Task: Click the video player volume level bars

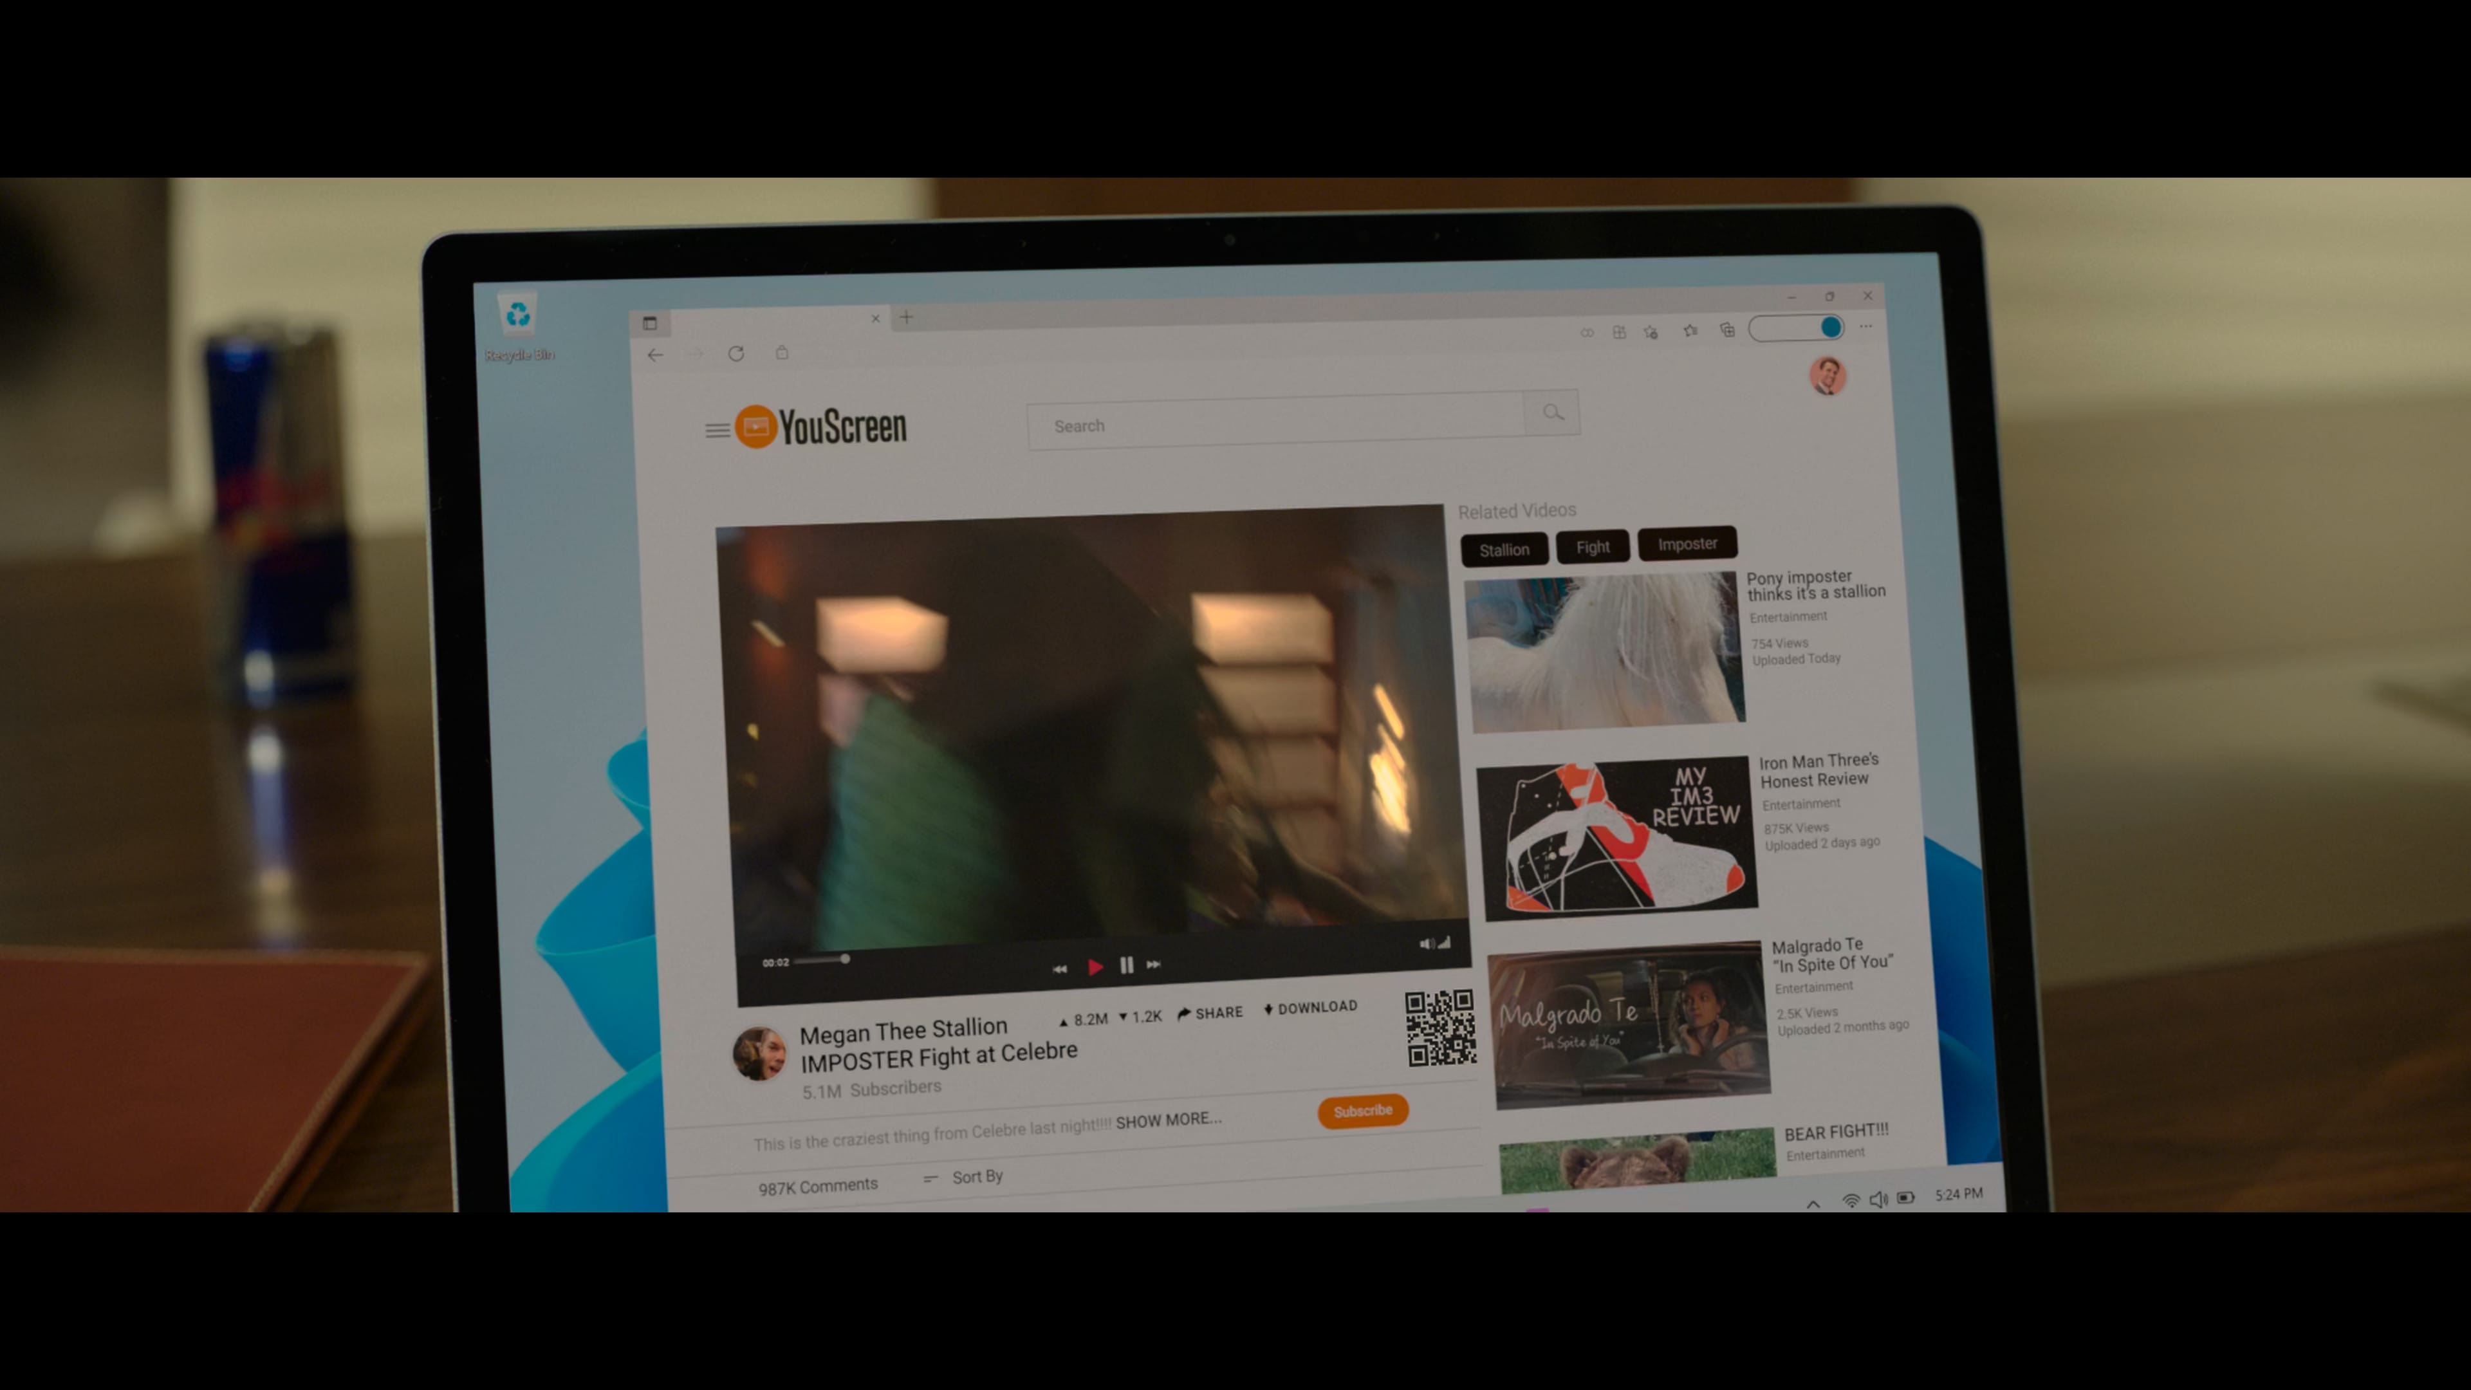Action: (1443, 943)
